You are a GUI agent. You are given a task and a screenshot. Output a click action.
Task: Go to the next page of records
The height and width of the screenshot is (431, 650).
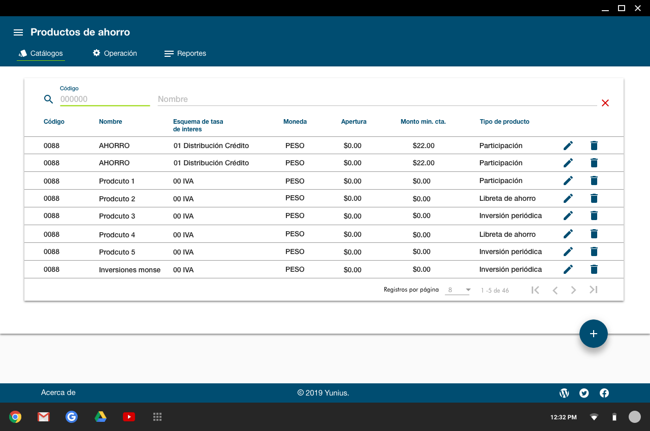pyautogui.click(x=573, y=290)
